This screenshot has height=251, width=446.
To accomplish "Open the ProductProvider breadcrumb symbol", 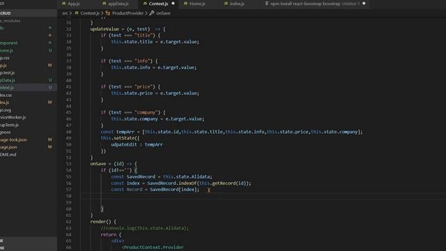I will coord(128,13).
